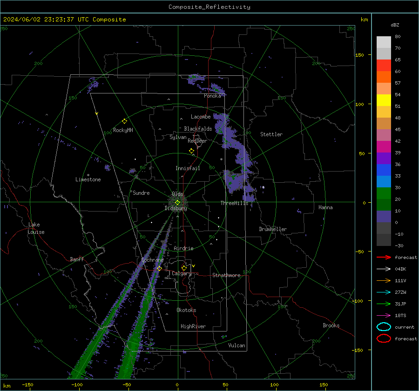Select the slate purple 10-0 dBZ swatch
Screen dimensions: 419x391
(x=384, y=217)
